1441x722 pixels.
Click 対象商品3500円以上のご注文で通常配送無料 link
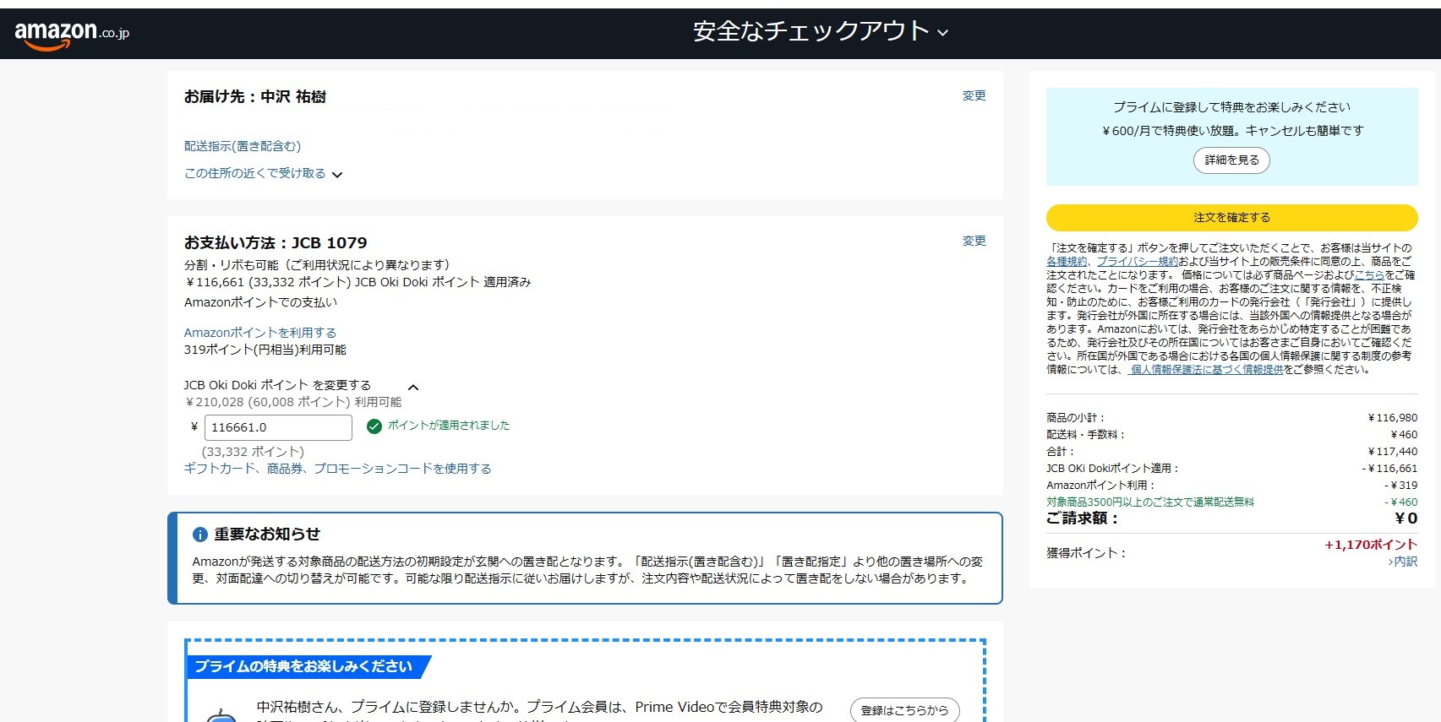(x=1150, y=502)
